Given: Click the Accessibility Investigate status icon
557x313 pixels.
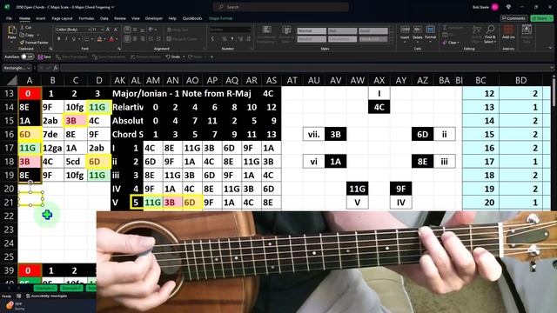Looking at the screenshot, I should tap(28, 296).
